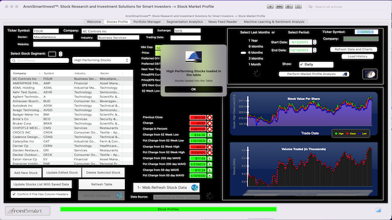
Task: Click the pen-and-globe icon under Load History
Action: coord(370,74)
